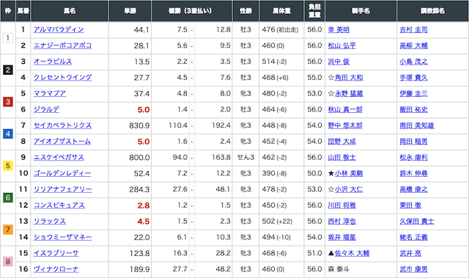The width and height of the screenshot is (469, 278).
Task: Open trainer 武市 康男 profile
Action: (413, 269)
